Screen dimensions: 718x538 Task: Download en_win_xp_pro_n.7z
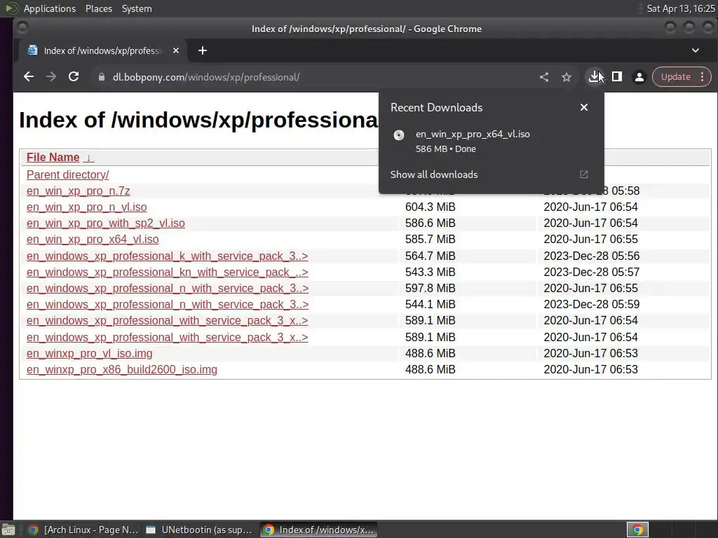[x=79, y=191]
